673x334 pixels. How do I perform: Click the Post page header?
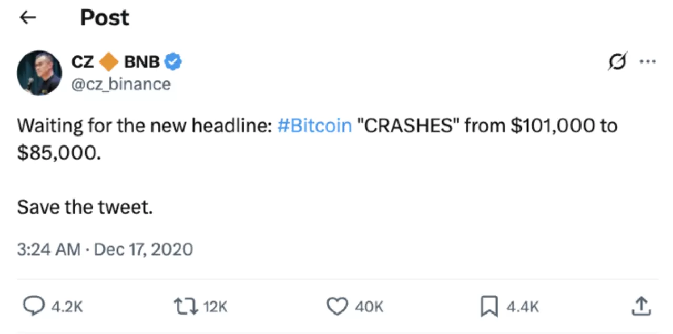pyautogui.click(x=104, y=17)
